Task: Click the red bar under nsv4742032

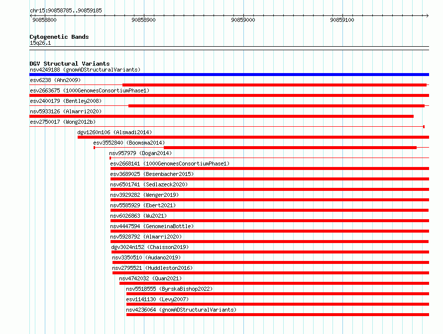Action: (x=274, y=283)
